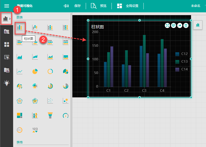
Task: Click the bottom-right resize handle of the chart
Action: click(191, 97)
